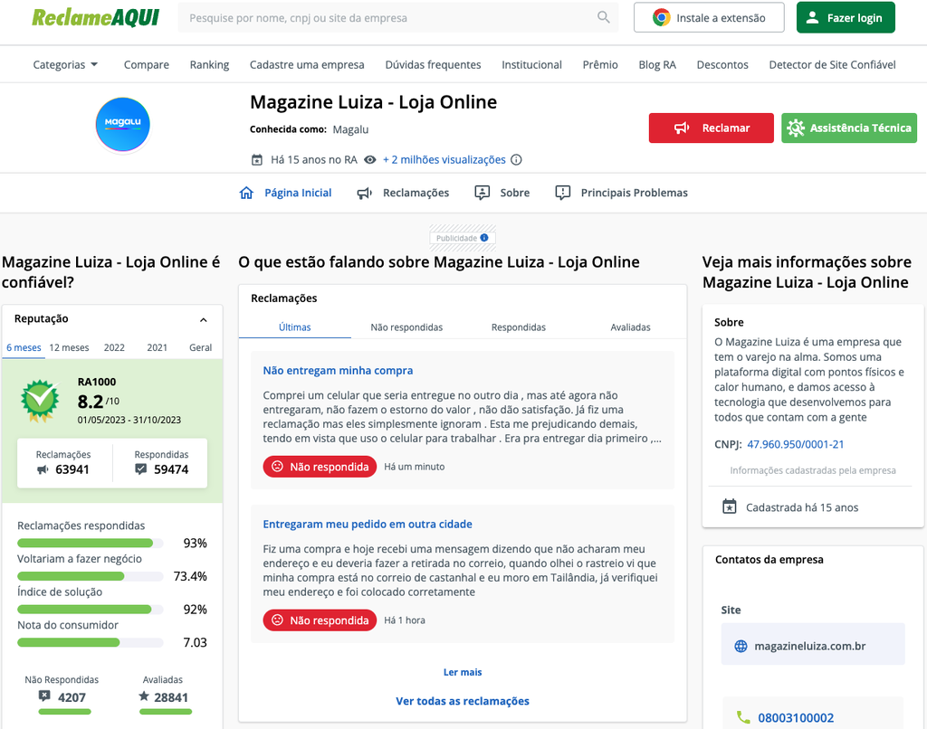Click the phone icon beside 08003100002
927x729 pixels.
click(743, 718)
